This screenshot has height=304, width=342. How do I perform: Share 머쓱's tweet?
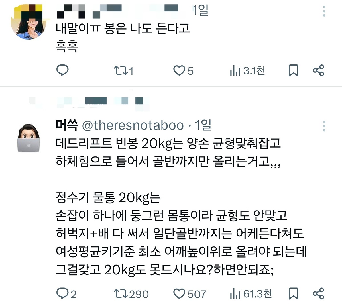318,294
